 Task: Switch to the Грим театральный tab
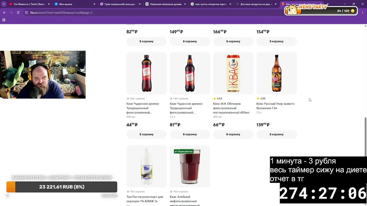[x=120, y=4]
